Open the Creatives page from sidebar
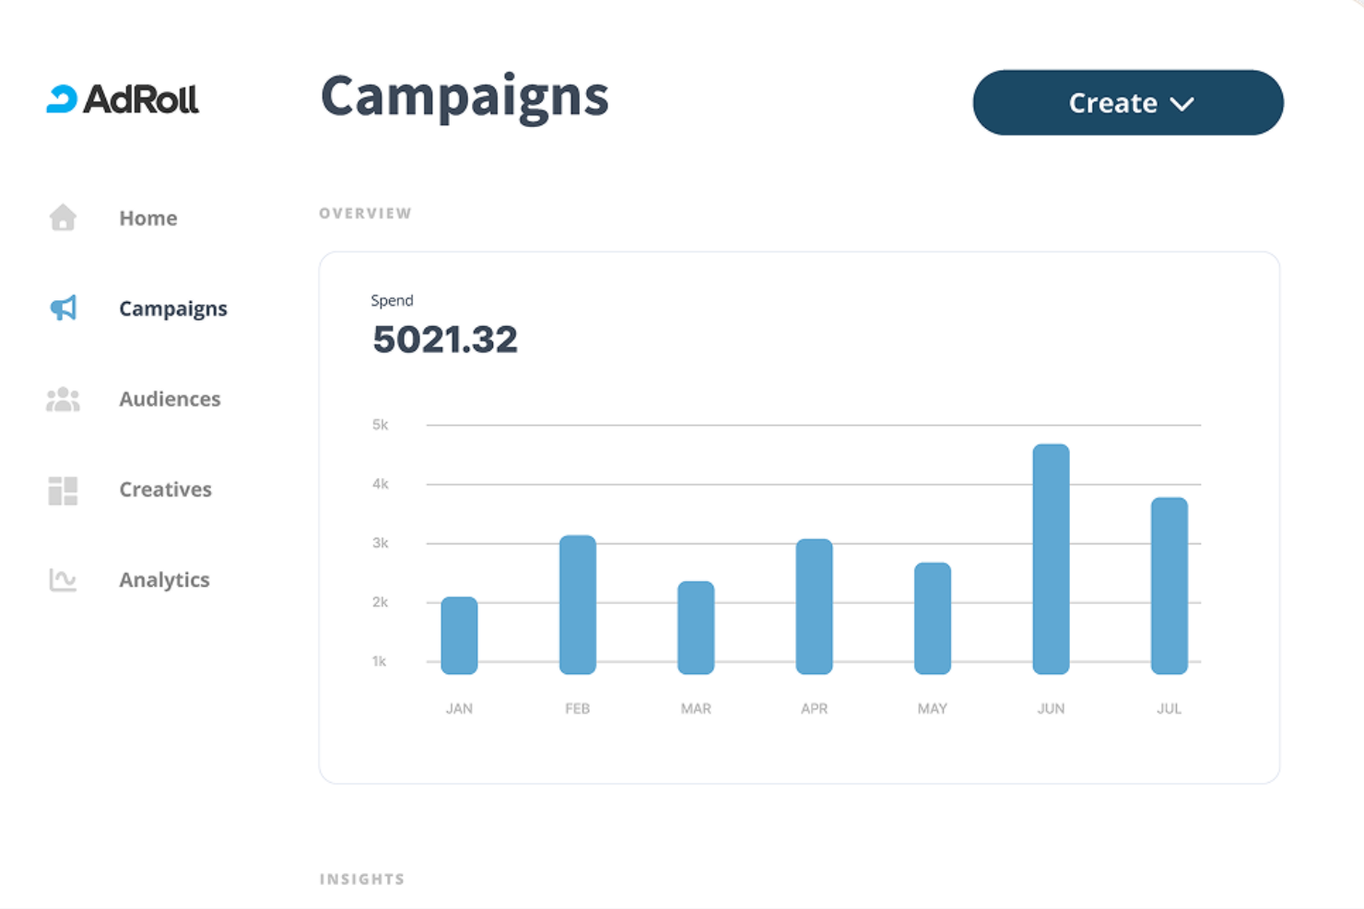 point(165,489)
